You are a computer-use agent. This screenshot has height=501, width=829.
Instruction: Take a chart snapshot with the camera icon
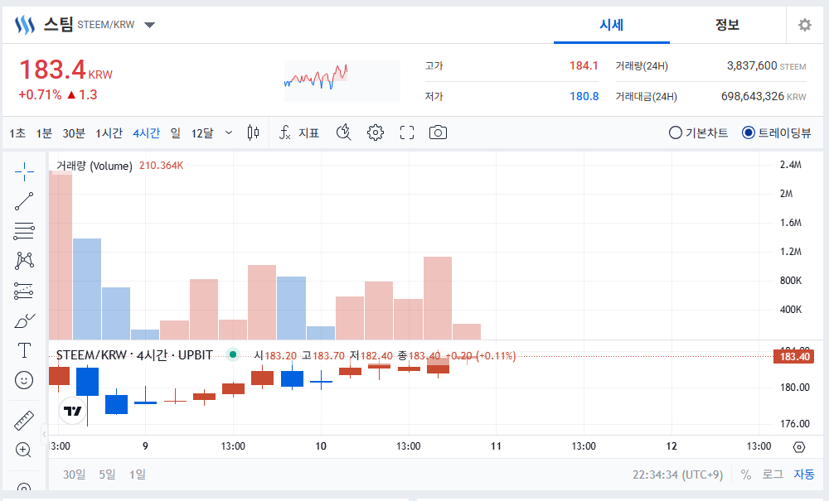(439, 132)
